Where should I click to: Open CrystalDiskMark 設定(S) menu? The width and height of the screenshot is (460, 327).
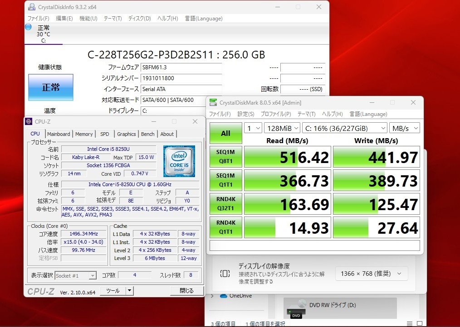pos(245,114)
